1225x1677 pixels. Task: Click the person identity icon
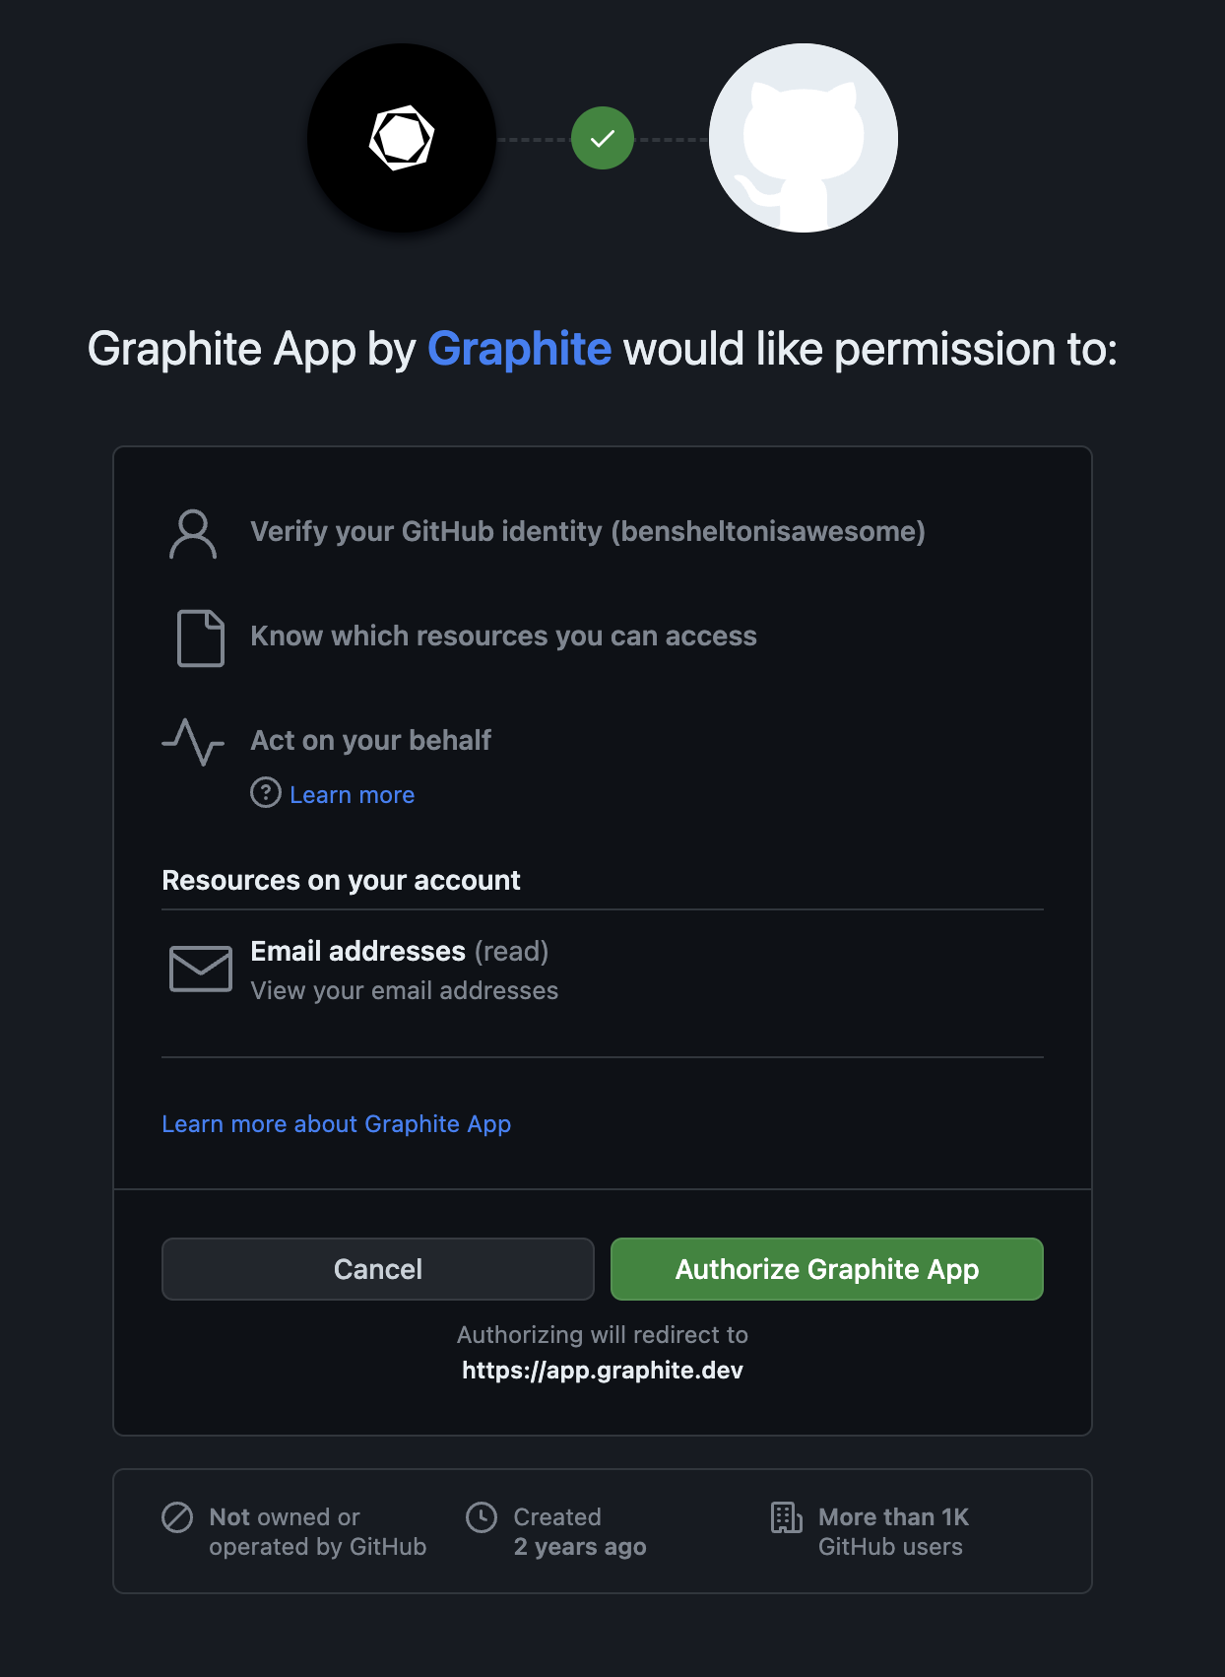tap(193, 534)
